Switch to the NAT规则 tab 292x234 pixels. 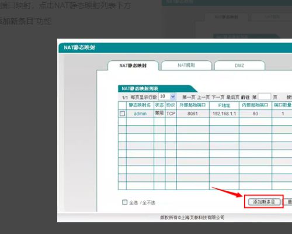click(186, 66)
